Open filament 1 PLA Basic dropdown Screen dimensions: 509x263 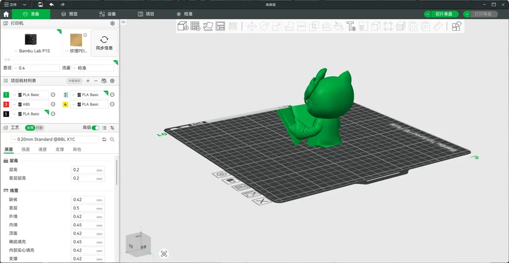click(30, 95)
